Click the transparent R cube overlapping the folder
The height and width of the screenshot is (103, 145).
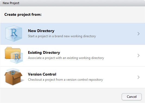click(17, 58)
